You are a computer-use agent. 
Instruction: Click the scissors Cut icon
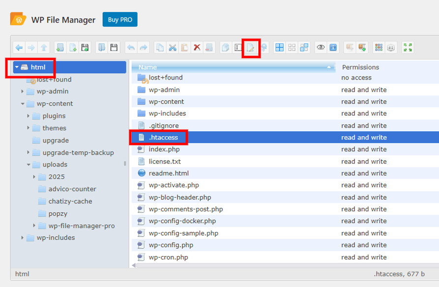coord(173,48)
